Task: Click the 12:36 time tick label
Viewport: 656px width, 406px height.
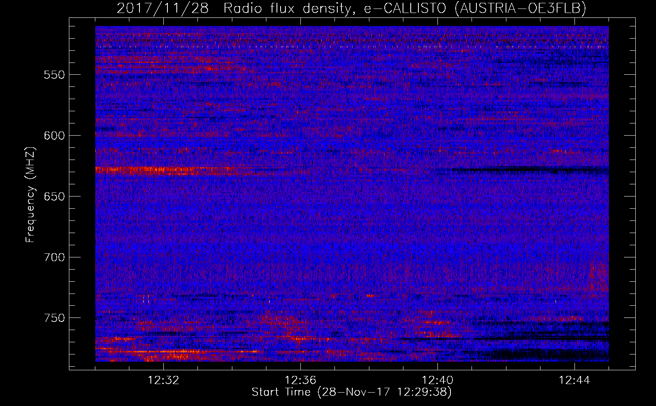Action: point(301,380)
